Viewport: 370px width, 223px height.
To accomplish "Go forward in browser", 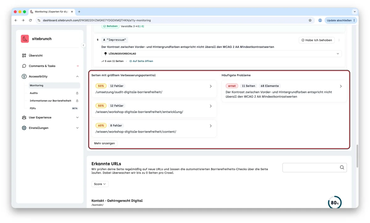I will 23,20.
